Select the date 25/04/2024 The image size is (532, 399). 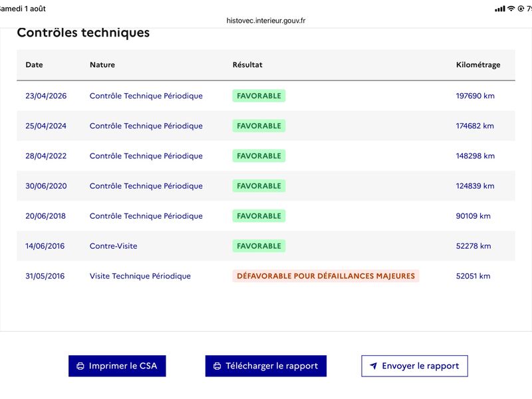[46, 126]
